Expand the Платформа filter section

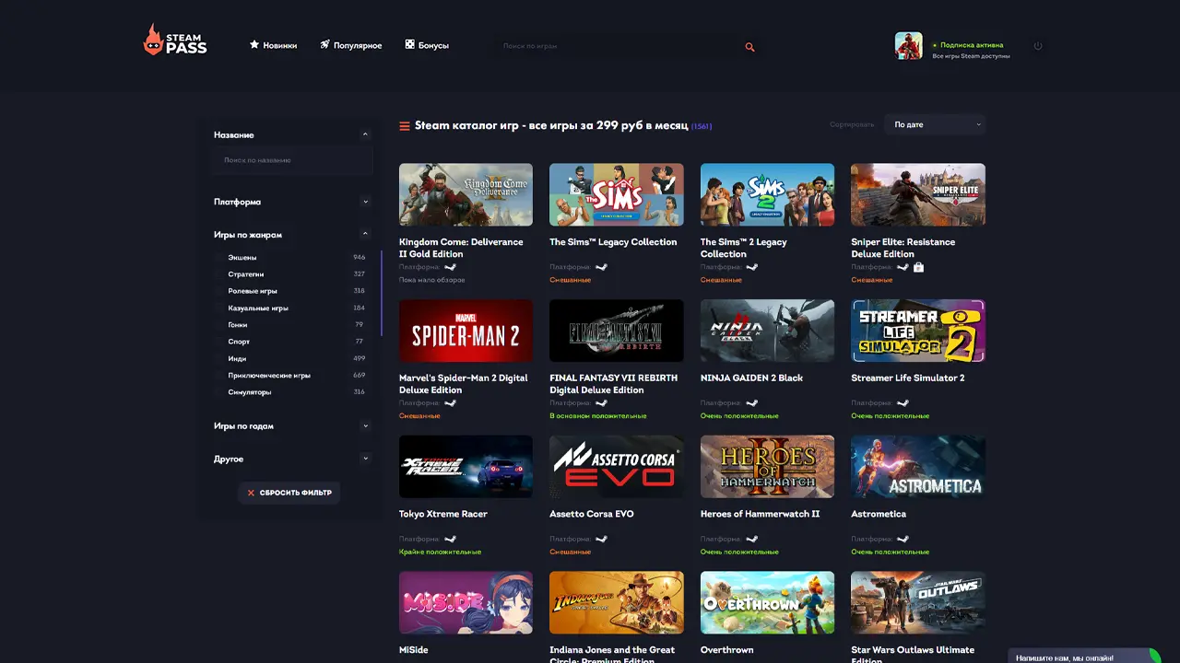(365, 202)
